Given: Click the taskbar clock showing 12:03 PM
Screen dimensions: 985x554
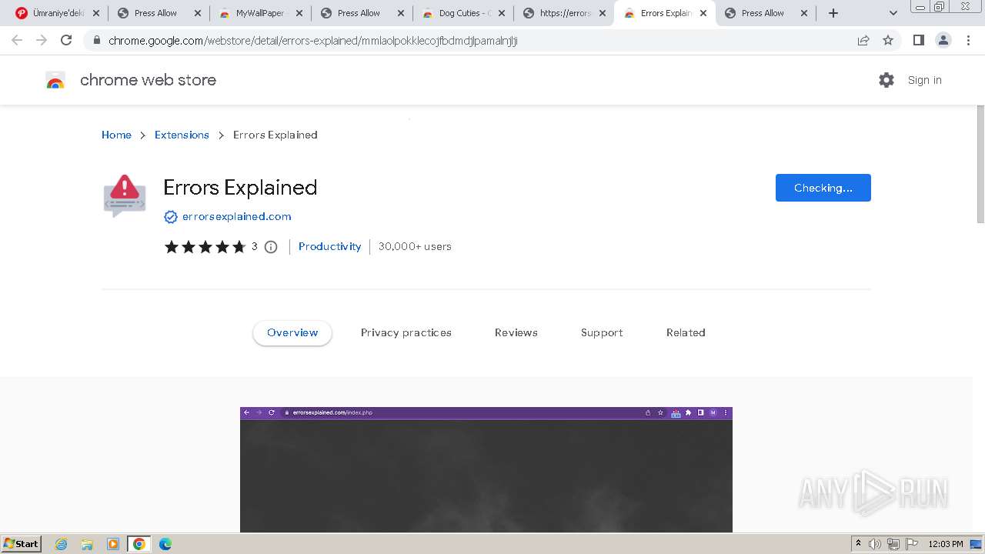Looking at the screenshot, I should [946, 544].
